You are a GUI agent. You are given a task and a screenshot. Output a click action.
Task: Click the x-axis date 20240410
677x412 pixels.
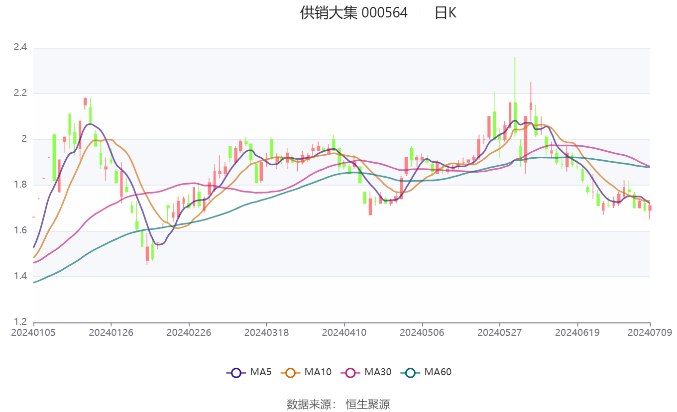tap(344, 332)
